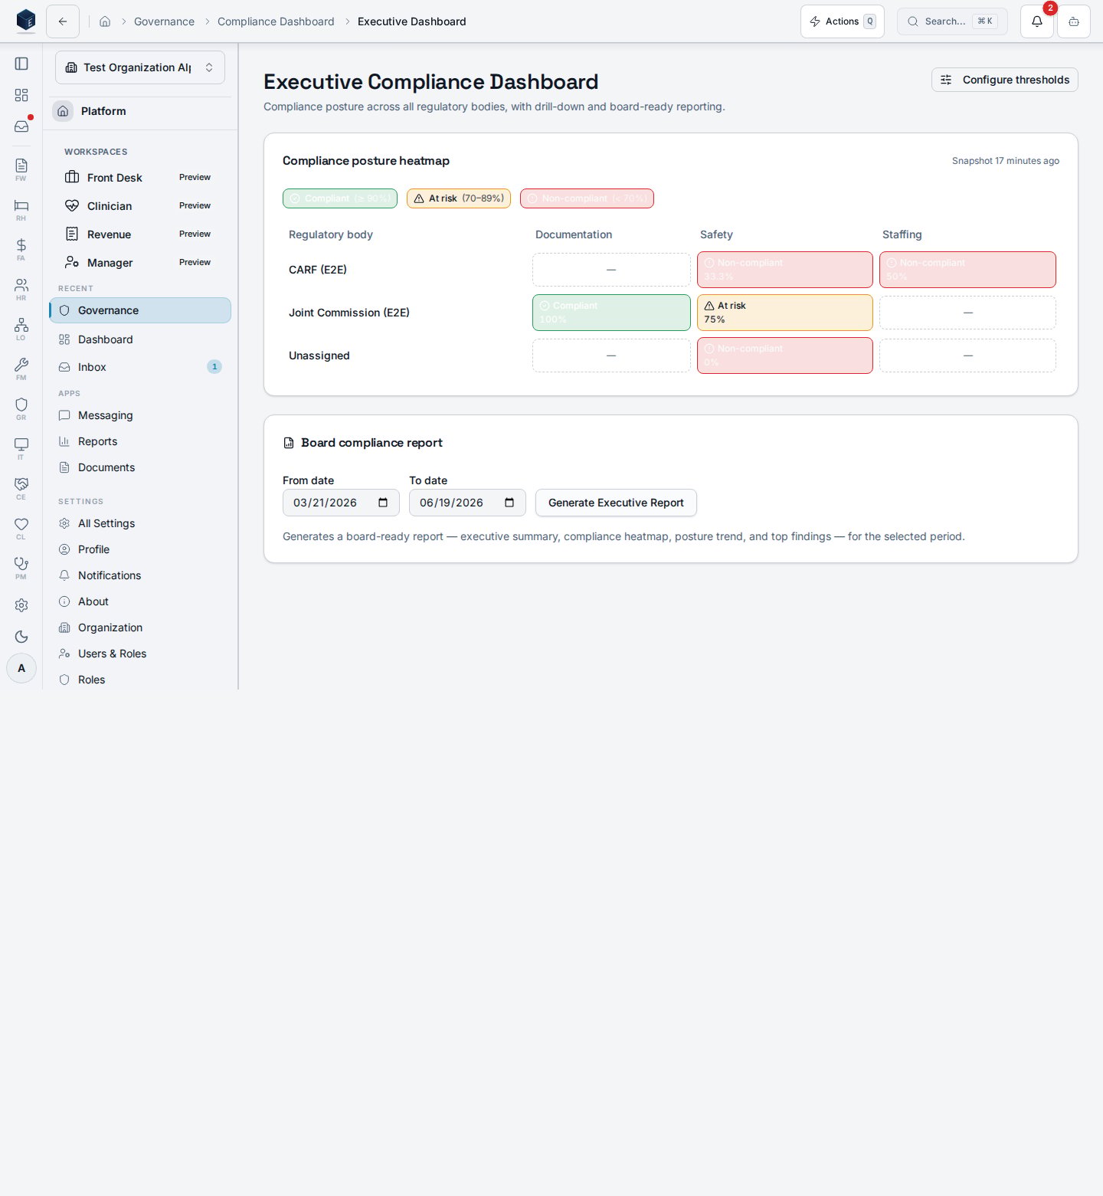The height and width of the screenshot is (1196, 1103).
Task: Toggle the sidebar panel icon
Action: pyautogui.click(x=21, y=64)
